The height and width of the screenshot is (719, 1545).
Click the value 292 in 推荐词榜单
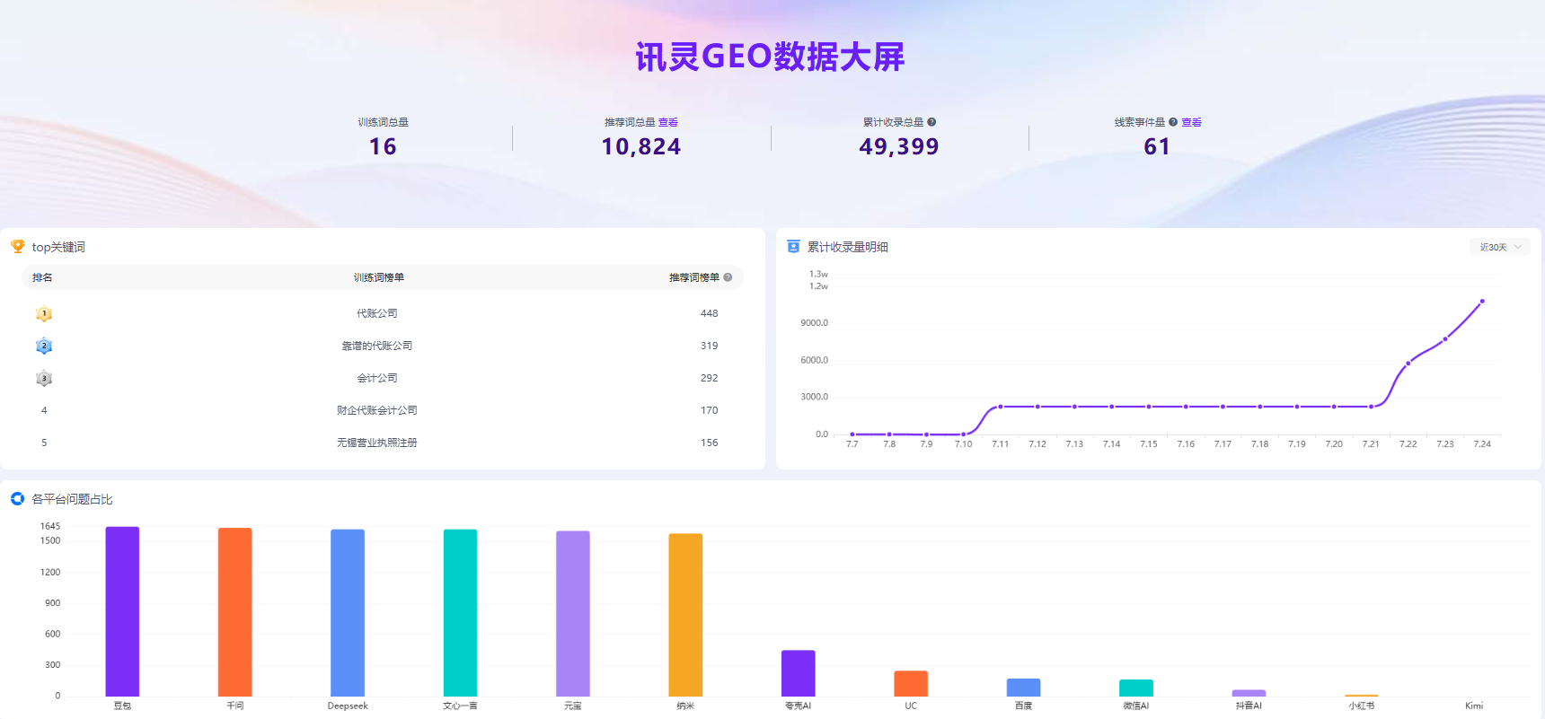710,378
